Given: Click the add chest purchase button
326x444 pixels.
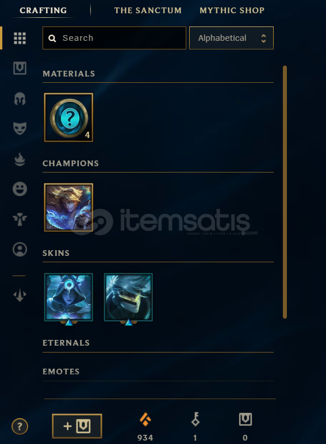Looking at the screenshot, I should tap(77, 426).
